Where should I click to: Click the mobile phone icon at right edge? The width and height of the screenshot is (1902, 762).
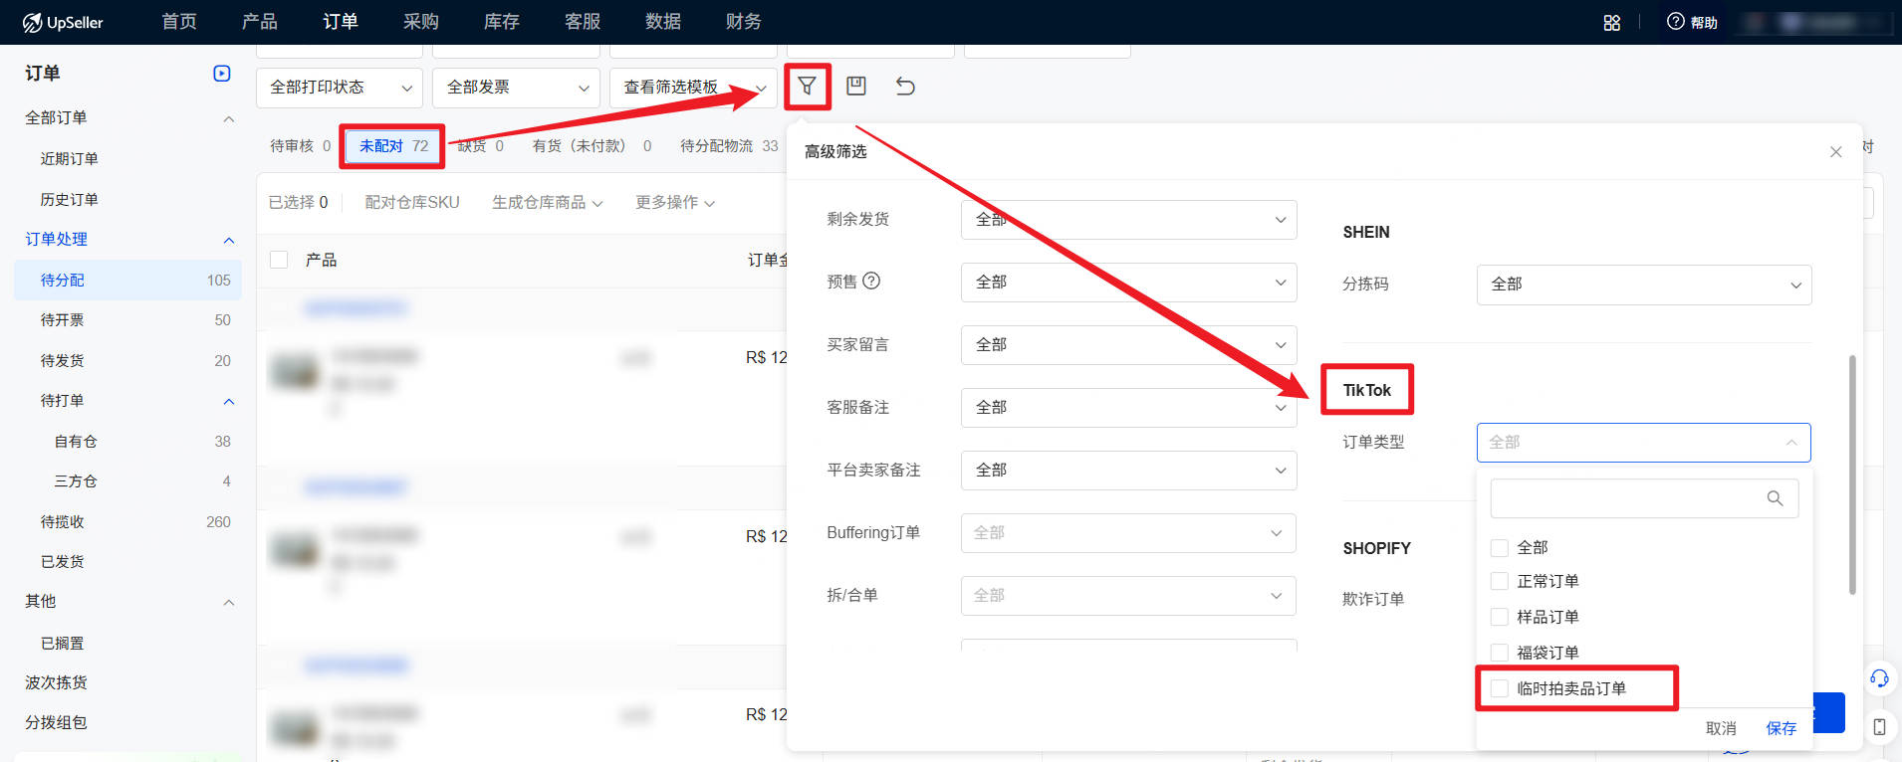coord(1879,727)
